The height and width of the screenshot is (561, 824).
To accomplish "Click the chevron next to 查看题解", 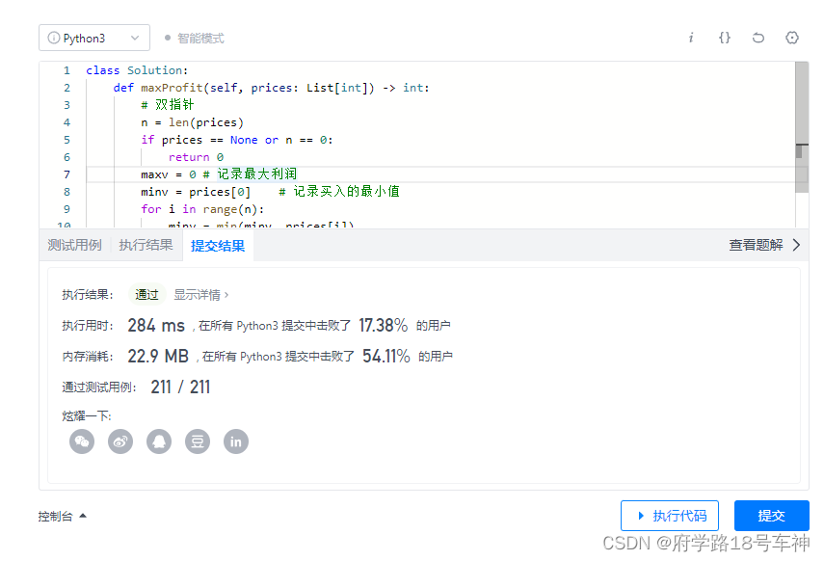I will [796, 245].
